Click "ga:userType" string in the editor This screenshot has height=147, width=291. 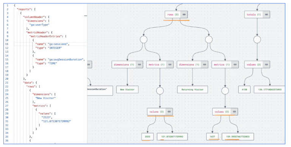(x=39, y=25)
